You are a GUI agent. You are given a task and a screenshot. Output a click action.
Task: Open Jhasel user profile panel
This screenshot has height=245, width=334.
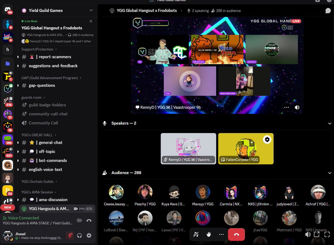point(33,236)
